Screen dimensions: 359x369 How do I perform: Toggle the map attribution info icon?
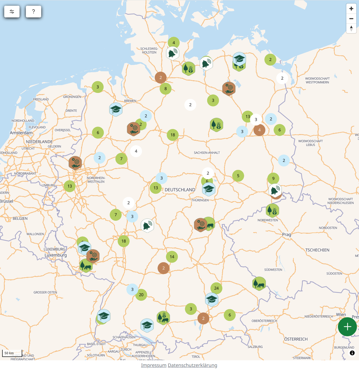click(x=352, y=353)
